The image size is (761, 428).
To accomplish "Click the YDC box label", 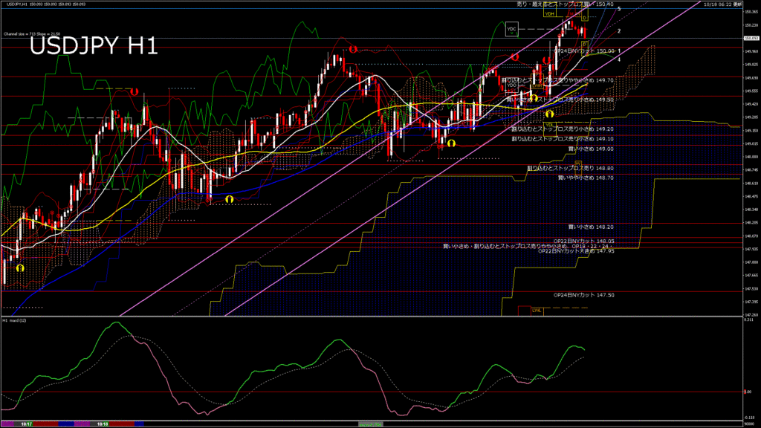I will click(511, 30).
